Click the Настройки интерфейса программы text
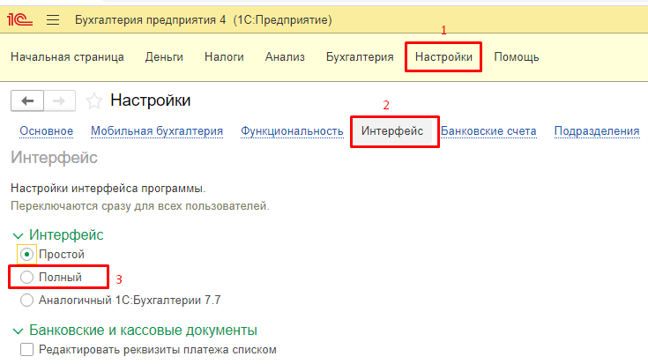The width and height of the screenshot is (648, 364). coord(108,189)
